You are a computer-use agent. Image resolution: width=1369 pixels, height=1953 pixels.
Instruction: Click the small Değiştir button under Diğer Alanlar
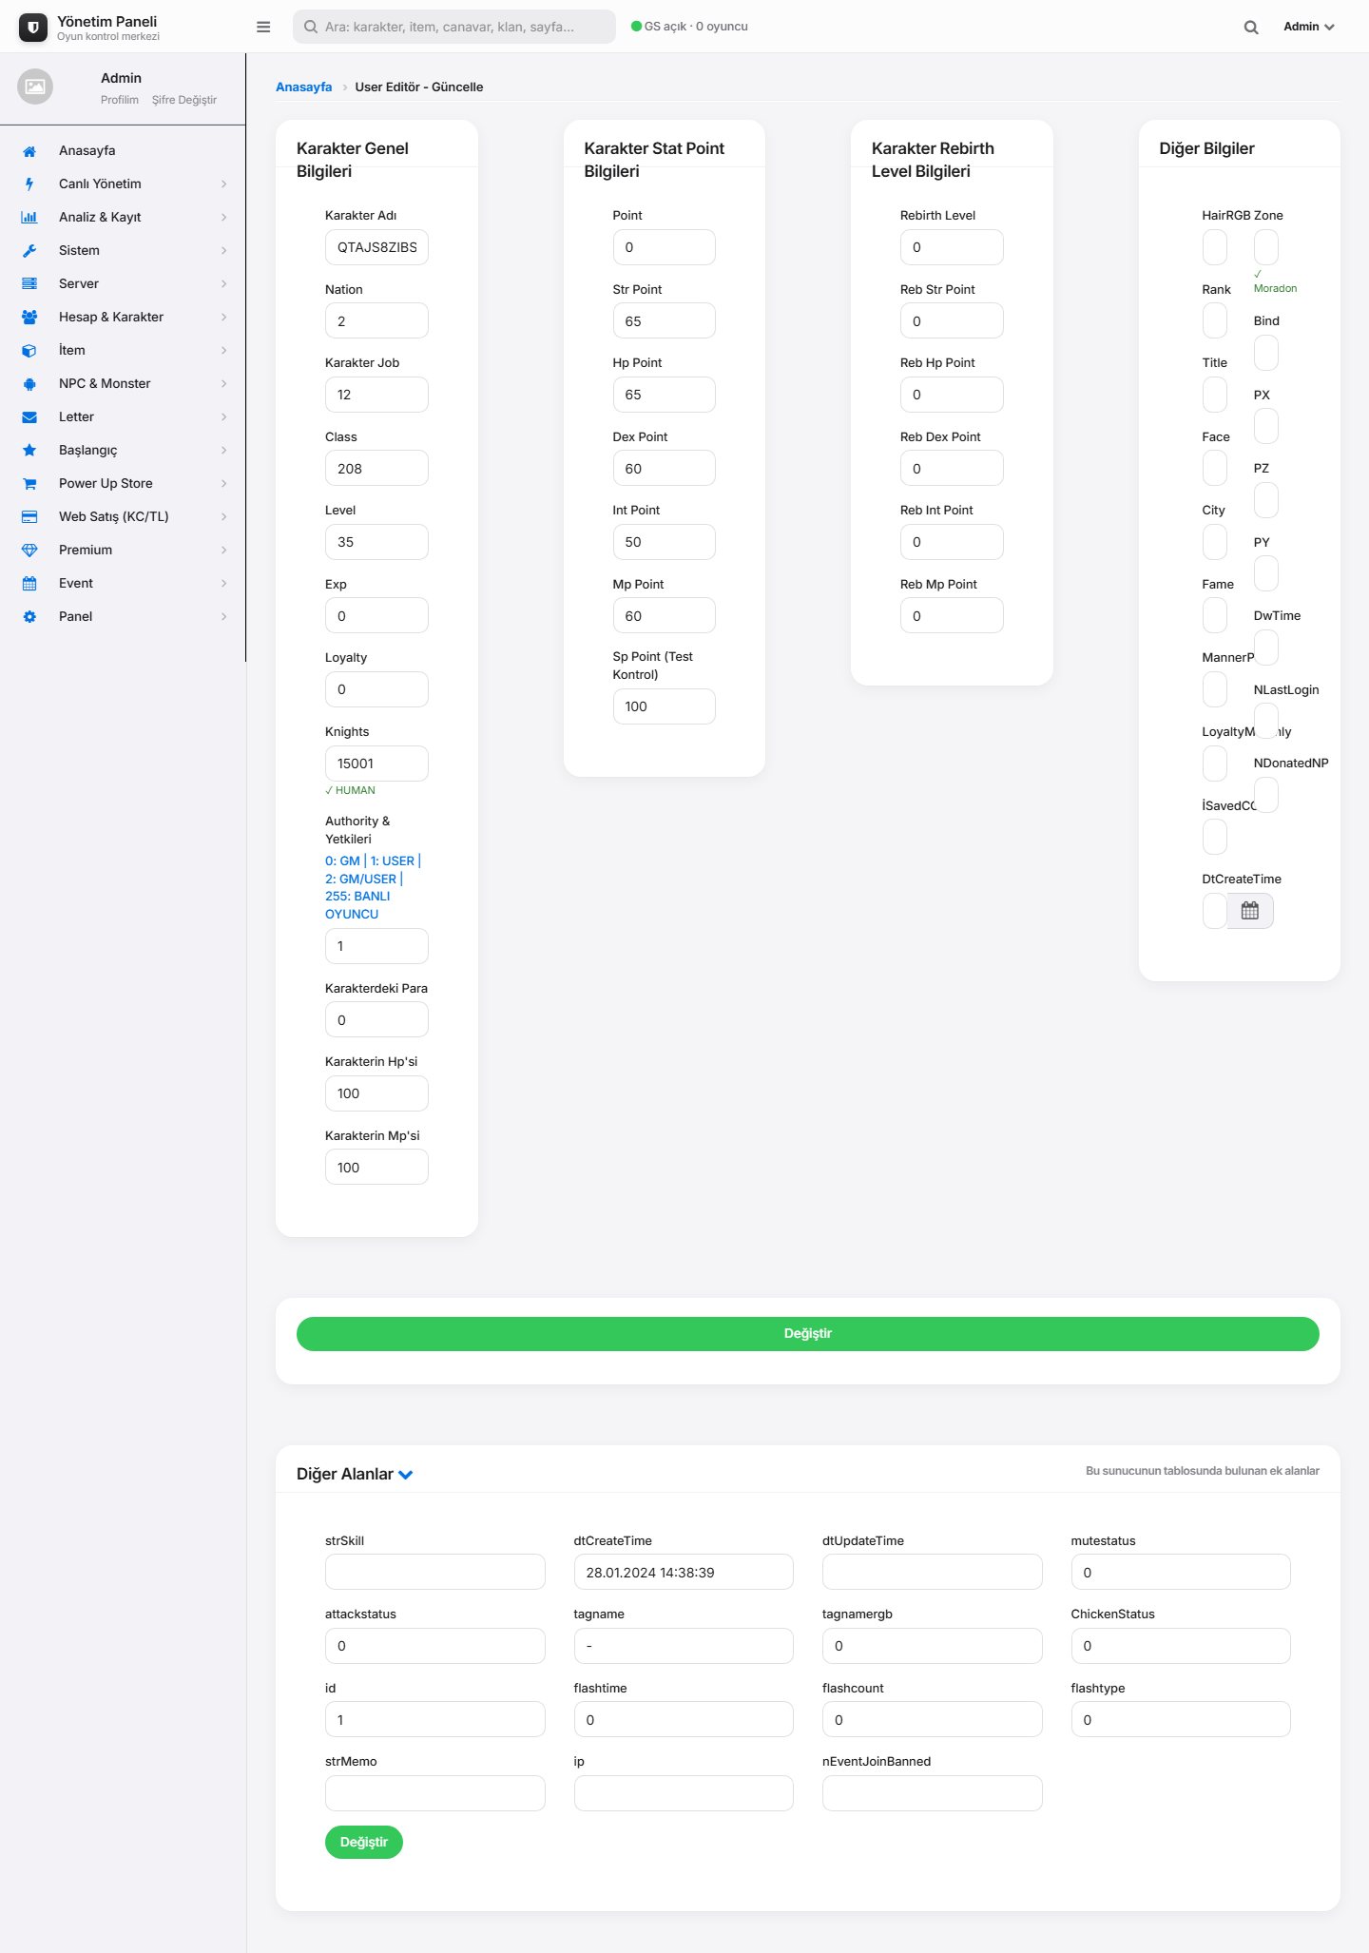coord(364,1843)
